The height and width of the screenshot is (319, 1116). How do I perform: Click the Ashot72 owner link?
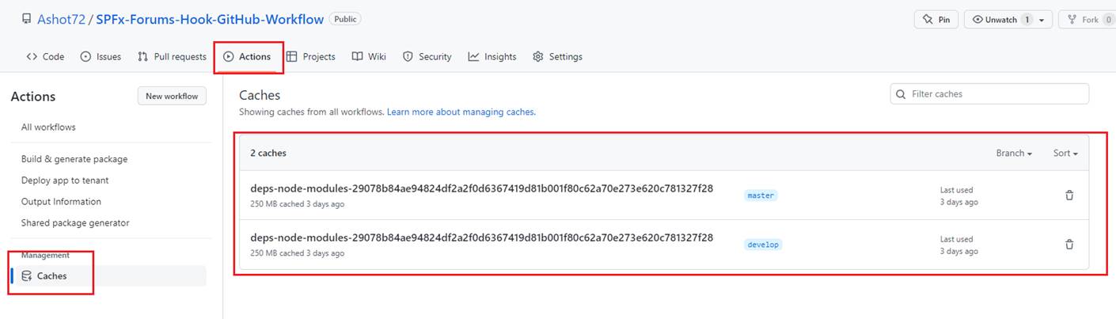(61, 19)
